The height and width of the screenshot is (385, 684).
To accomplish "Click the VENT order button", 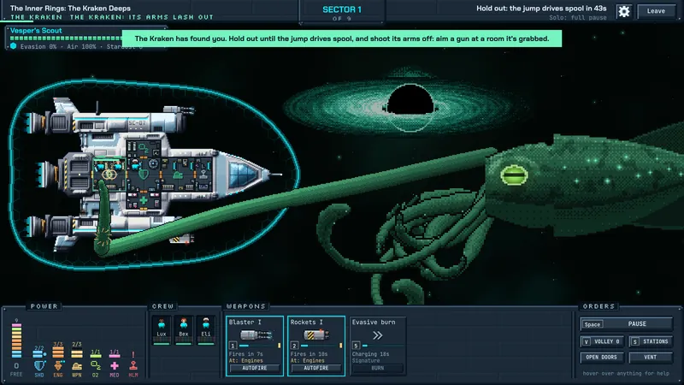I will [x=651, y=358].
